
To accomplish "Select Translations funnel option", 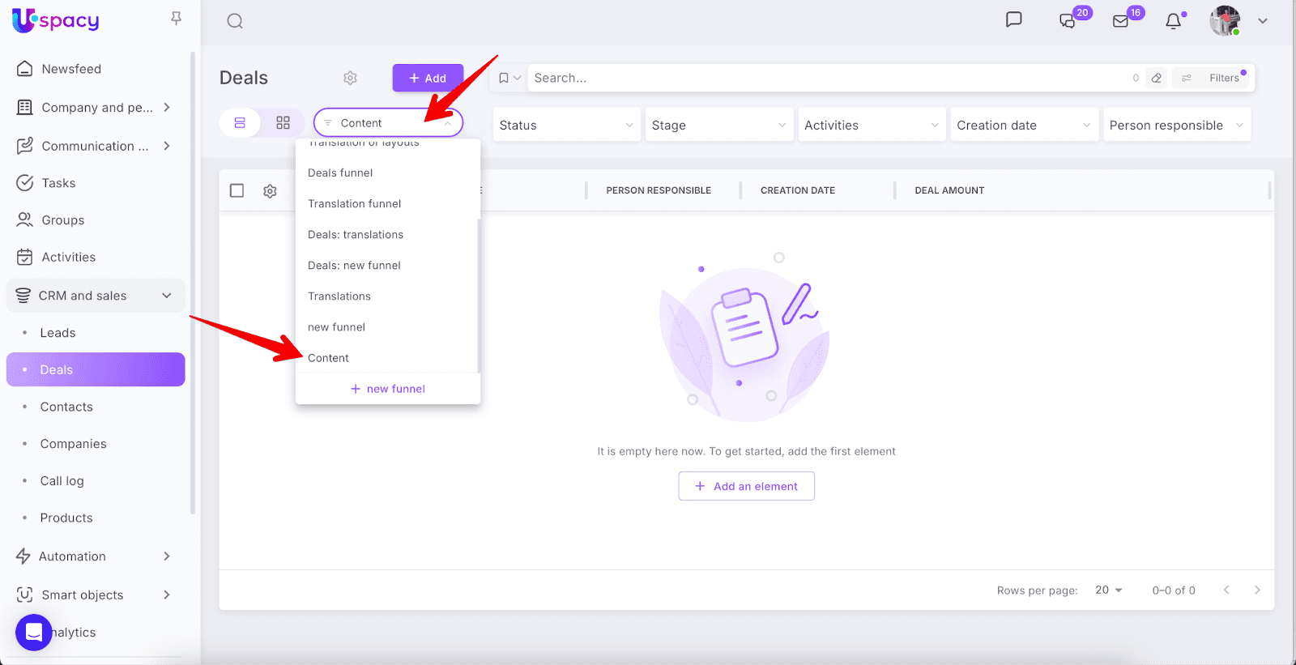I will point(387,296).
